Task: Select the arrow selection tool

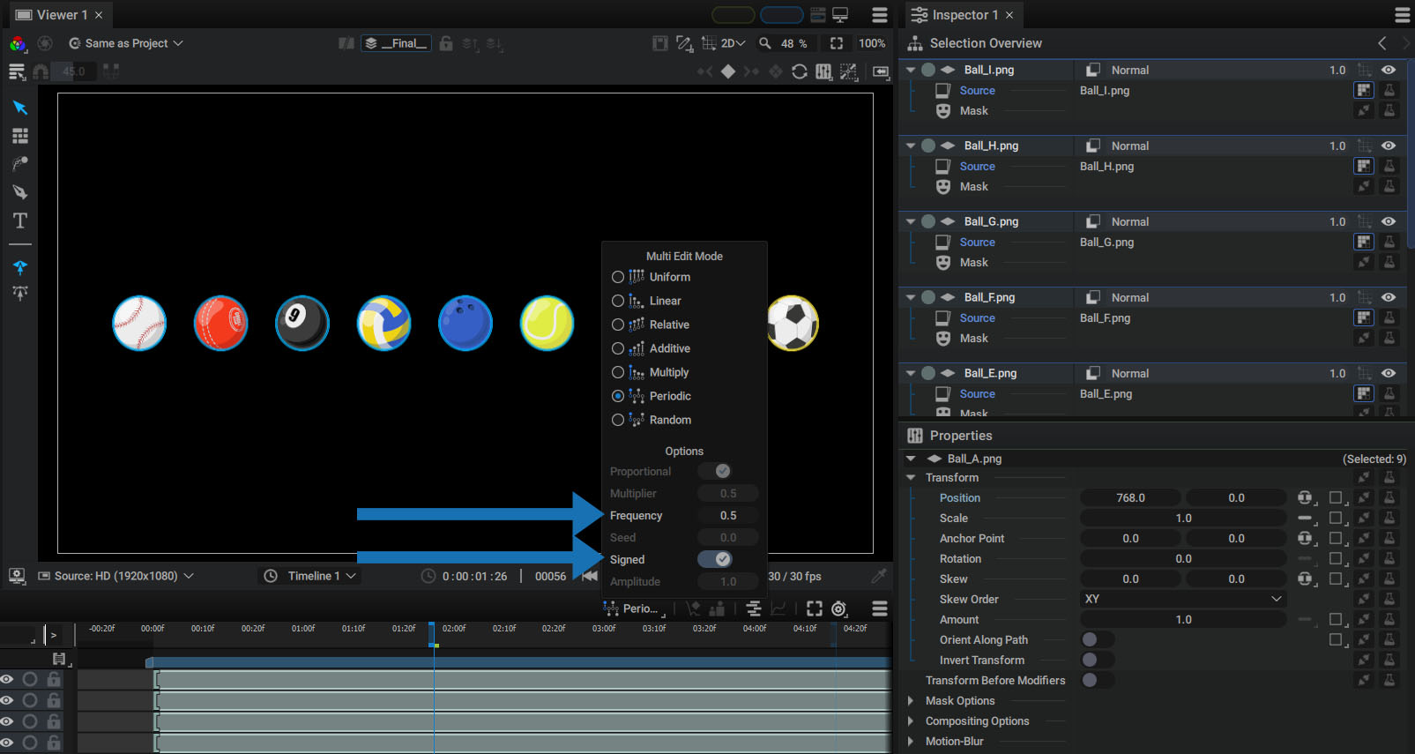Action: coord(20,108)
